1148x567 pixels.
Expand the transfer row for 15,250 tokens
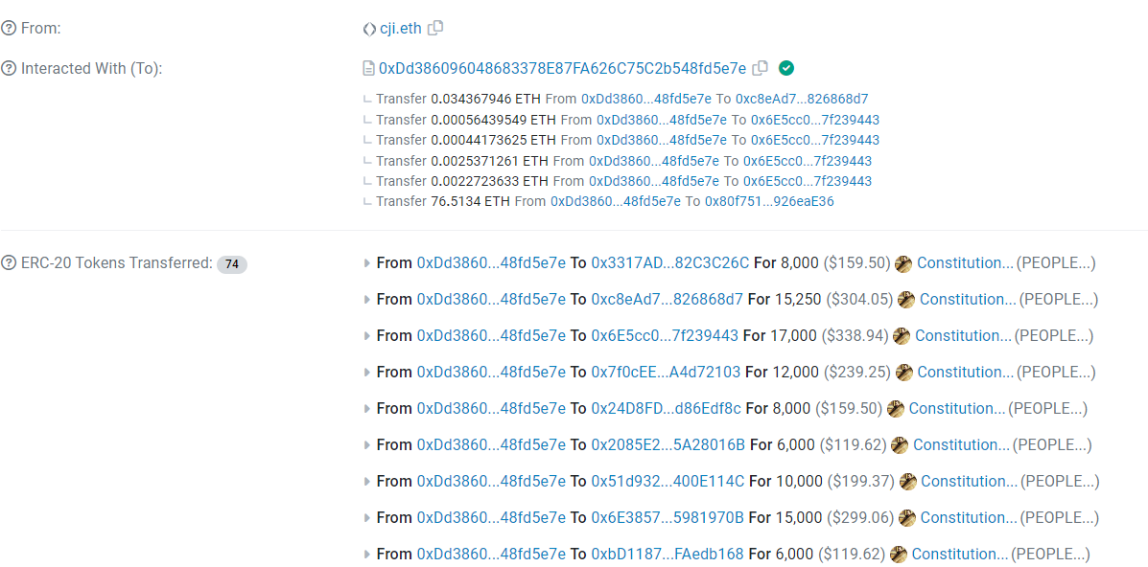[367, 299]
